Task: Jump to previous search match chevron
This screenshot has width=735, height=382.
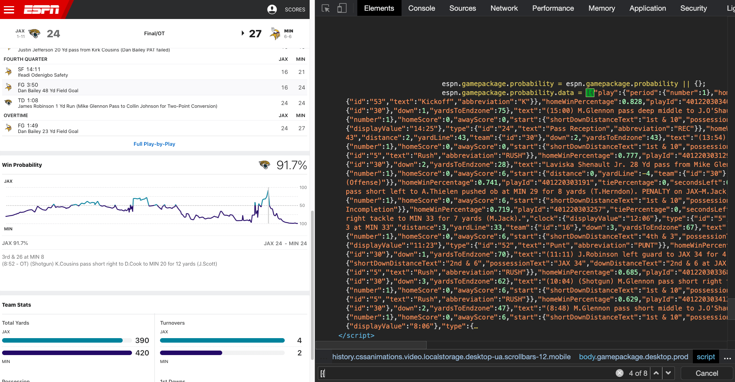Action: (656, 373)
